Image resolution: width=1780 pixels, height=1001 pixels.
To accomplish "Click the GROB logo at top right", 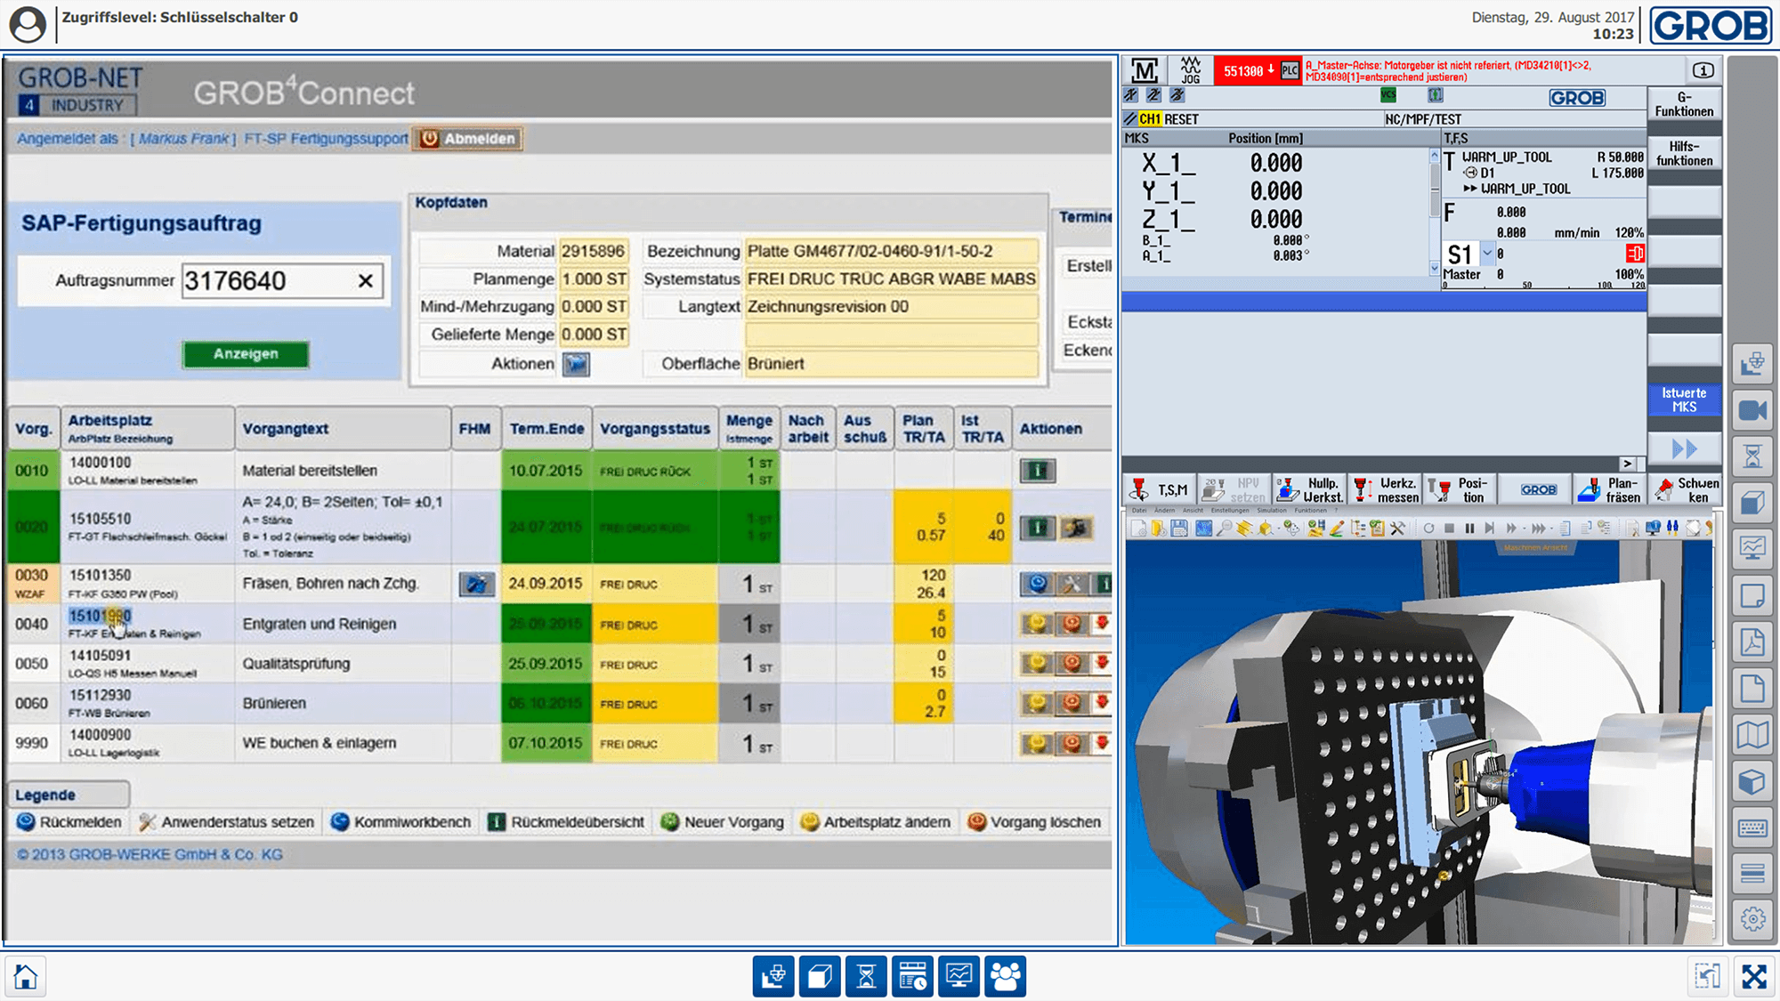I will pos(1711,25).
